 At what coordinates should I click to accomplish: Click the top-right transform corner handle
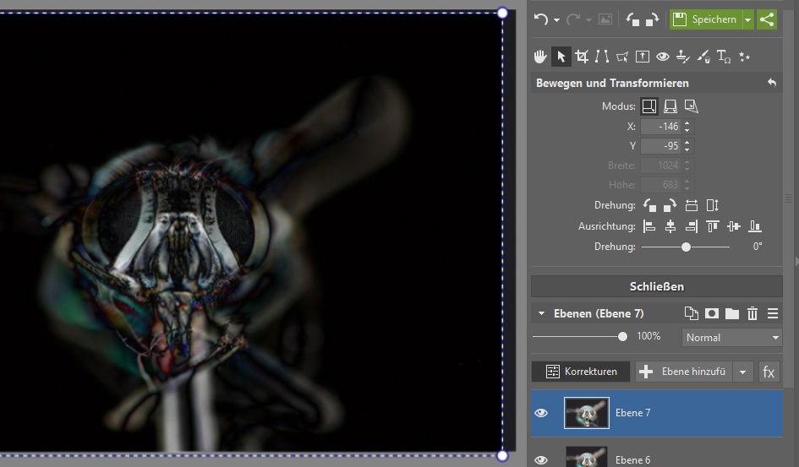coord(502,13)
